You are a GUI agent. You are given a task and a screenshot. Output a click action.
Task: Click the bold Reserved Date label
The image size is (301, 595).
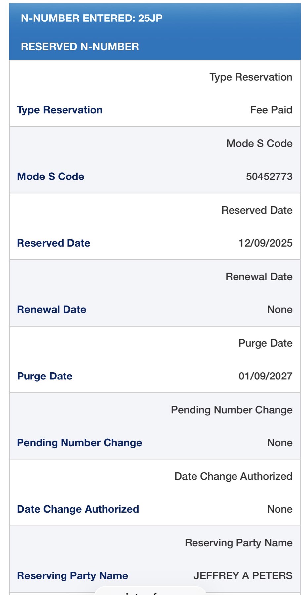(54, 243)
